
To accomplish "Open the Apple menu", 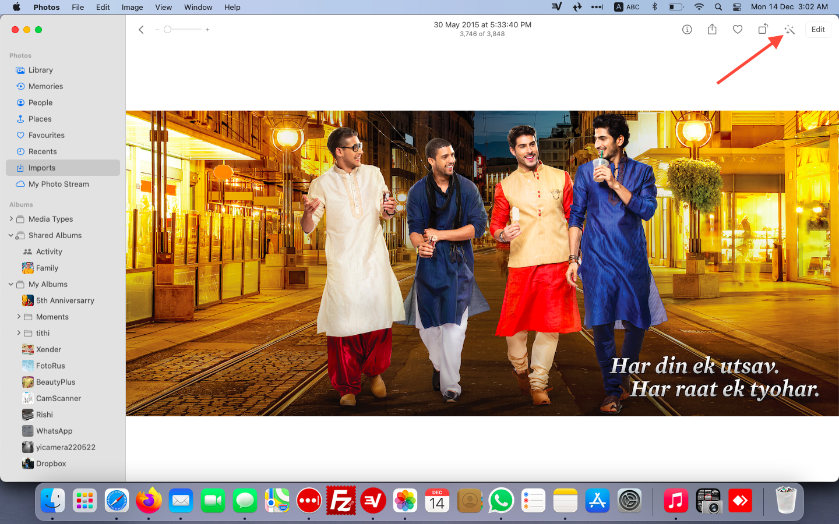I will tap(16, 7).
